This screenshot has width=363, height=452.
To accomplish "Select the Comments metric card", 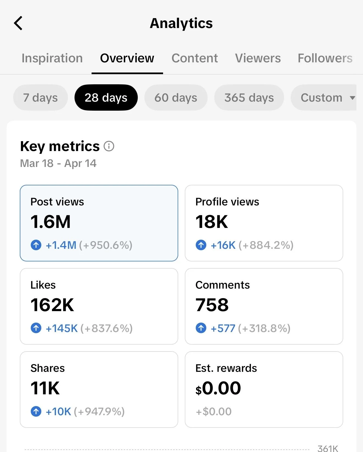I will (x=264, y=306).
